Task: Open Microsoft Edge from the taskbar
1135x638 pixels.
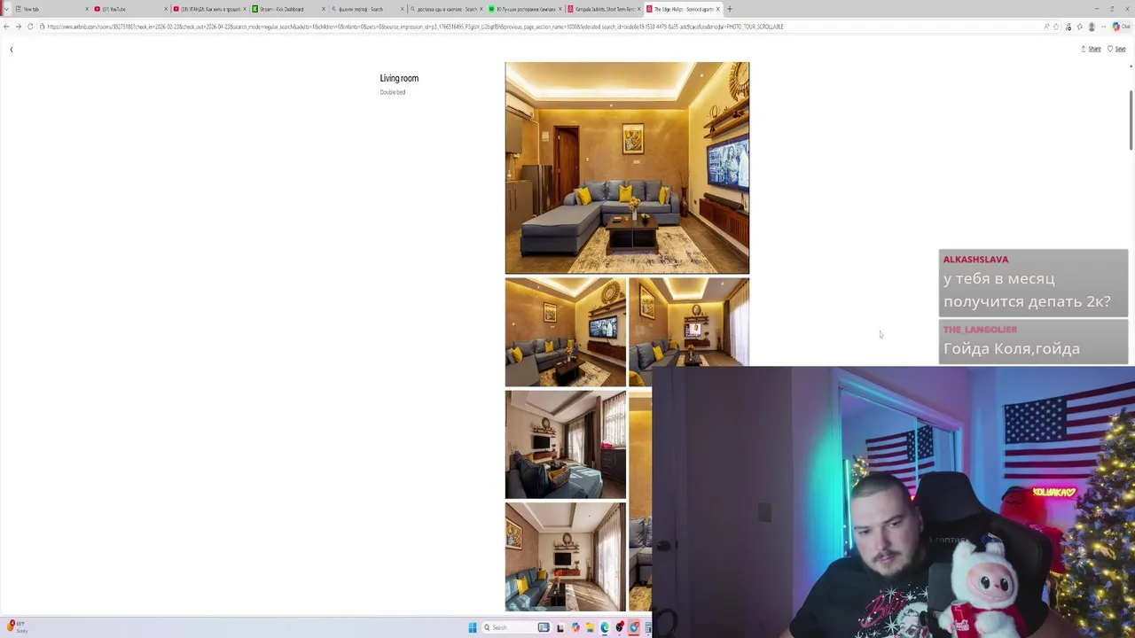Action: coord(605,627)
